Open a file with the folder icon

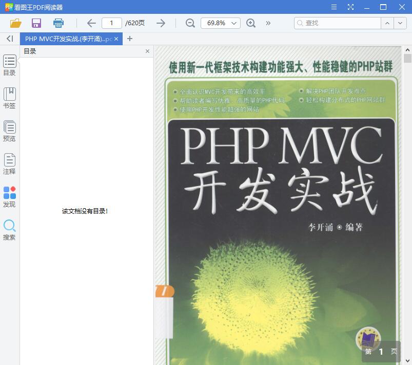[15, 23]
